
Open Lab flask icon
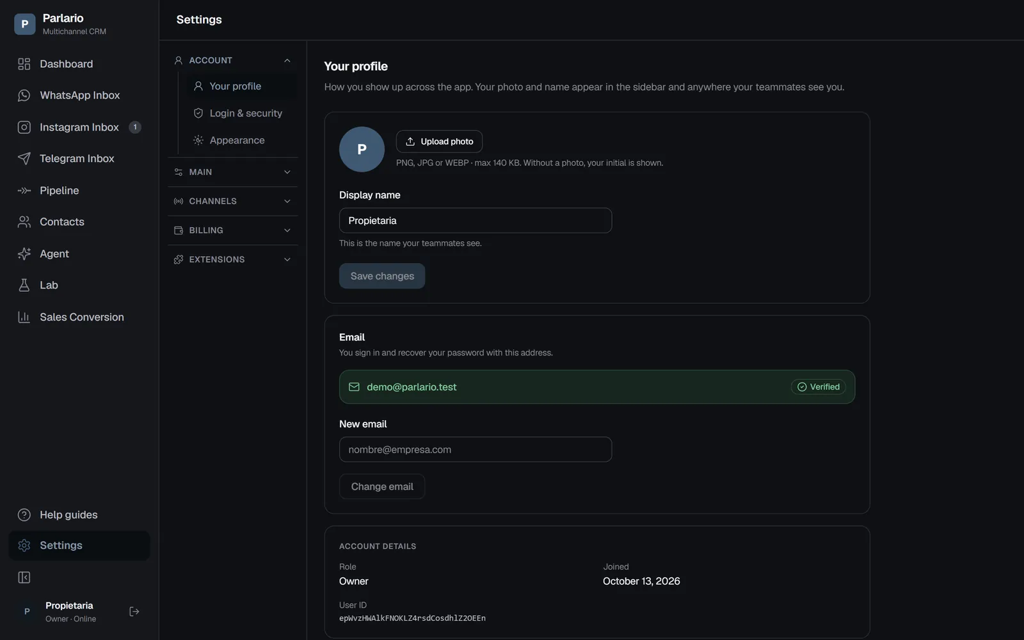[x=24, y=285]
